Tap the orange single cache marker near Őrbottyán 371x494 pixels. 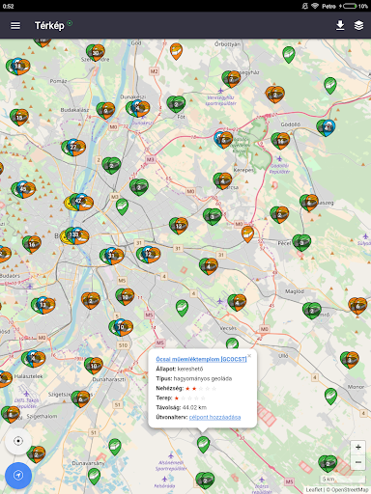[x=176, y=51]
